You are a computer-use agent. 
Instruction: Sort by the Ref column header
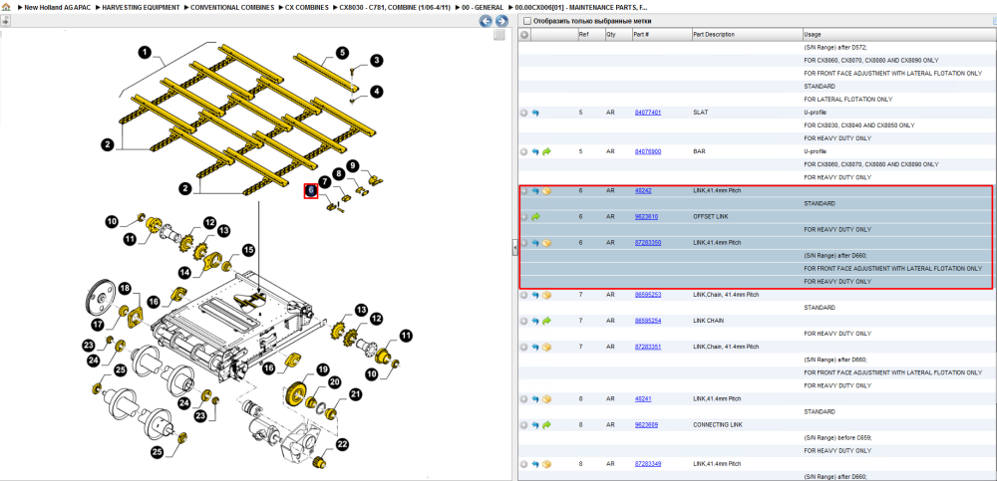pyautogui.click(x=590, y=35)
